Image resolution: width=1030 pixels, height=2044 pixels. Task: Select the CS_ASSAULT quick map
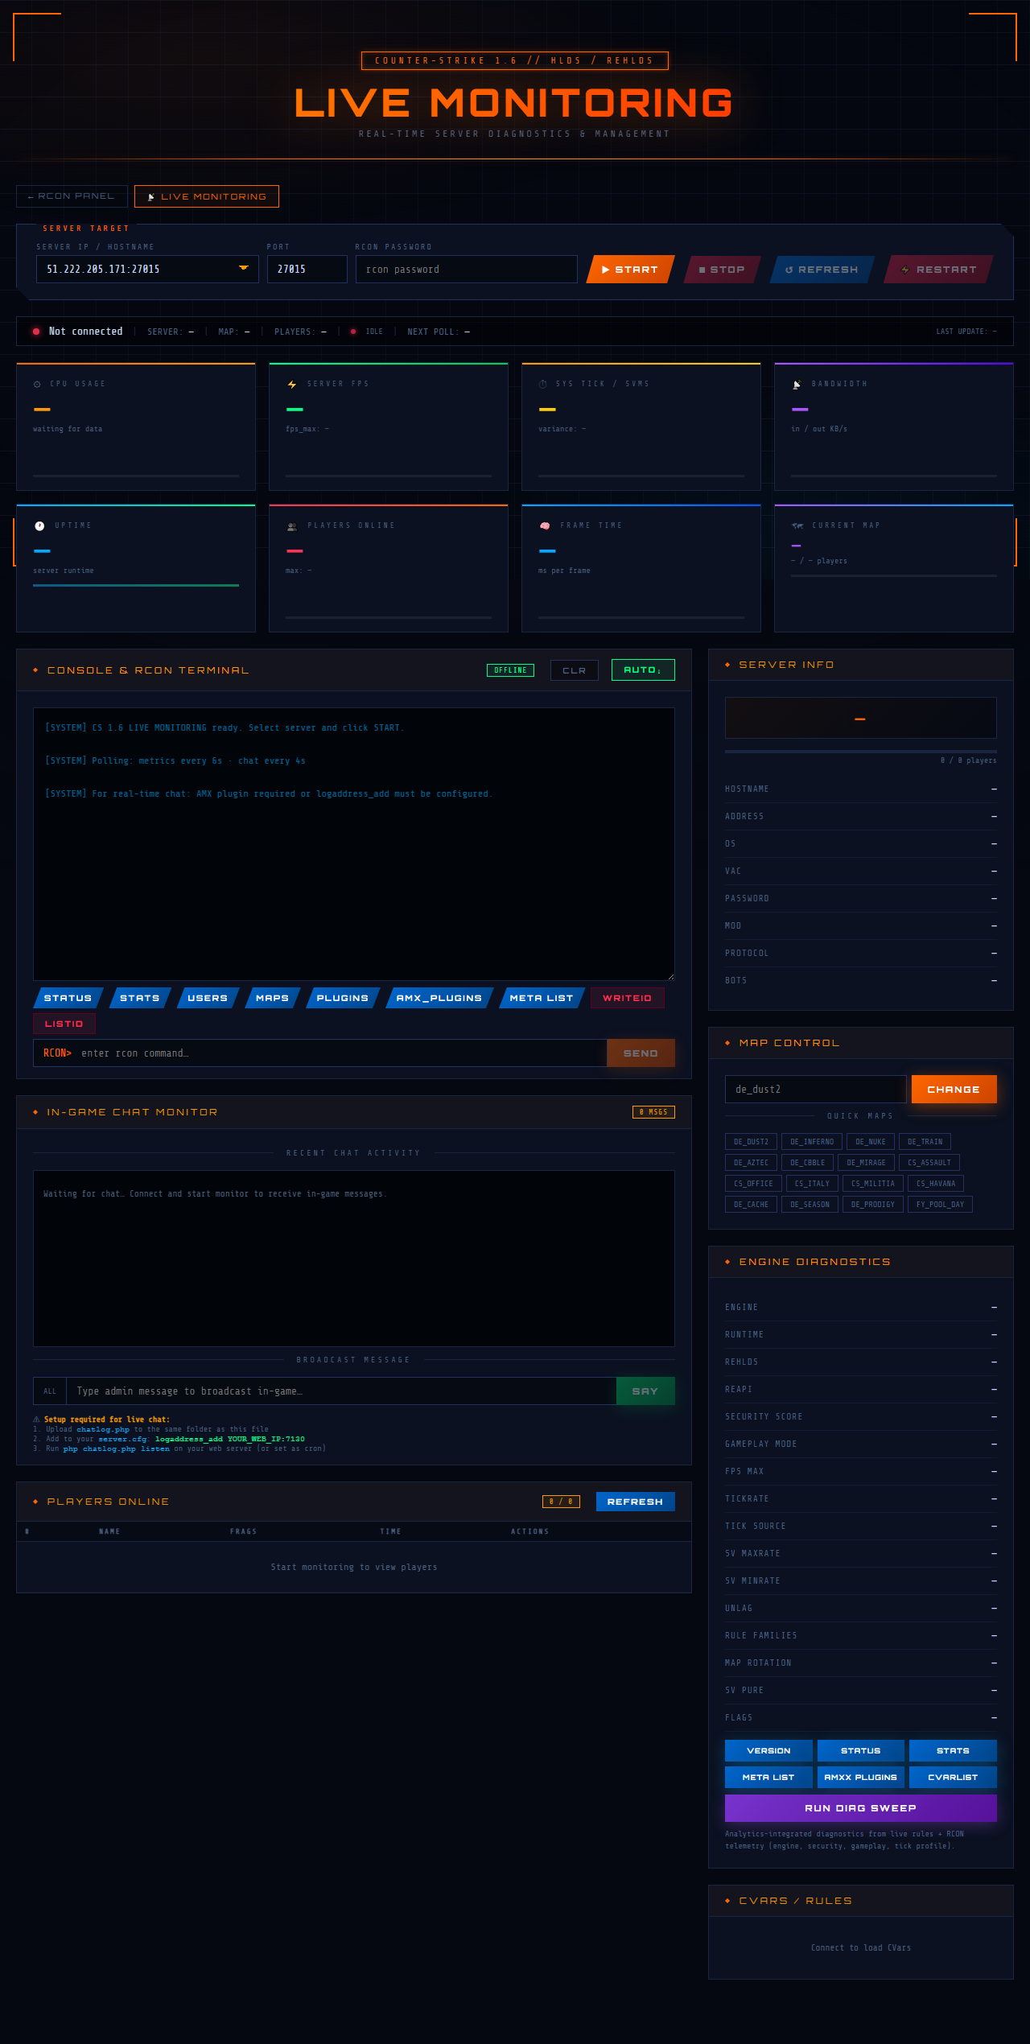tap(929, 1162)
